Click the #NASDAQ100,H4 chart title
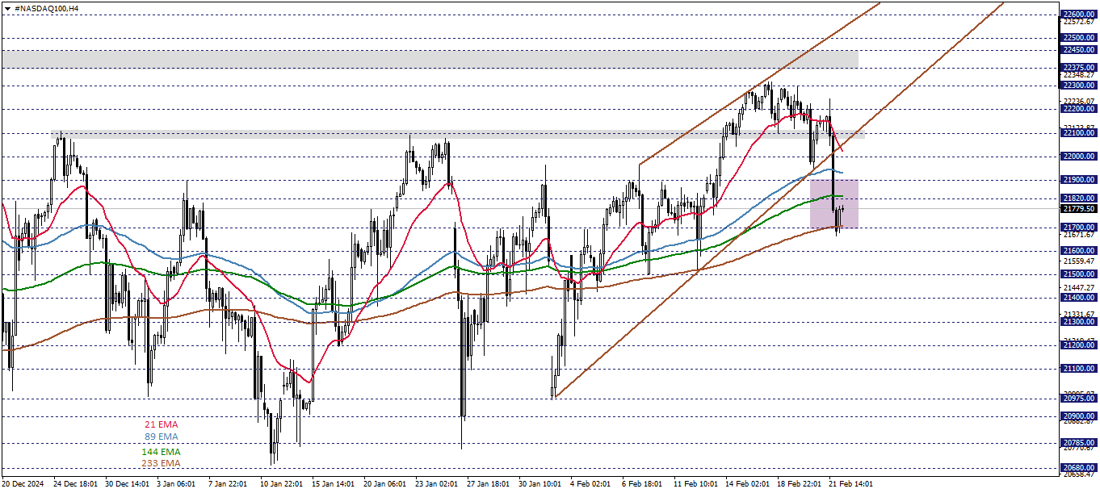Image resolution: width=1100 pixels, height=493 pixels. point(47,7)
